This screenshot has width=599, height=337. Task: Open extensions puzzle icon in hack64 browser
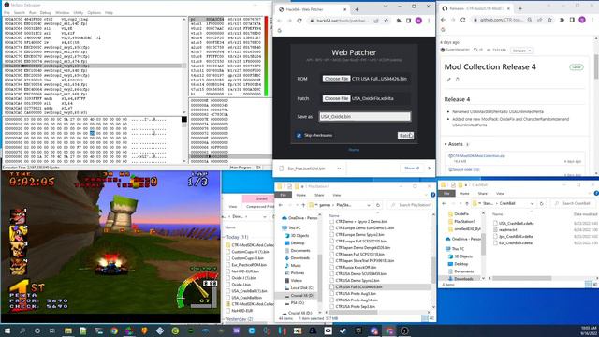click(399, 21)
